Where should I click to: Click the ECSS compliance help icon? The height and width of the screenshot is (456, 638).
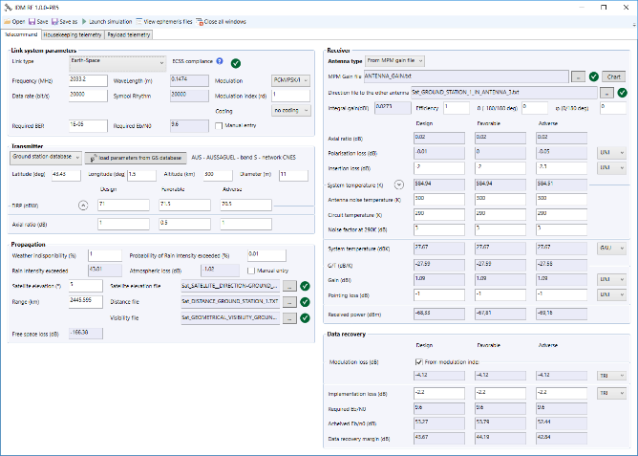point(219,62)
